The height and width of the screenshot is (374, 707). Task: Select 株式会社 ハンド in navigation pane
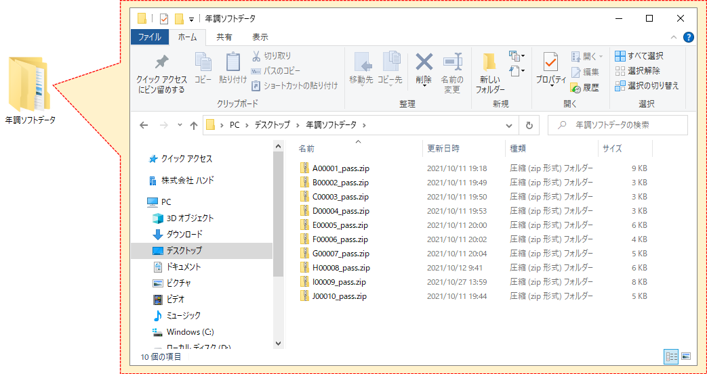pos(181,181)
